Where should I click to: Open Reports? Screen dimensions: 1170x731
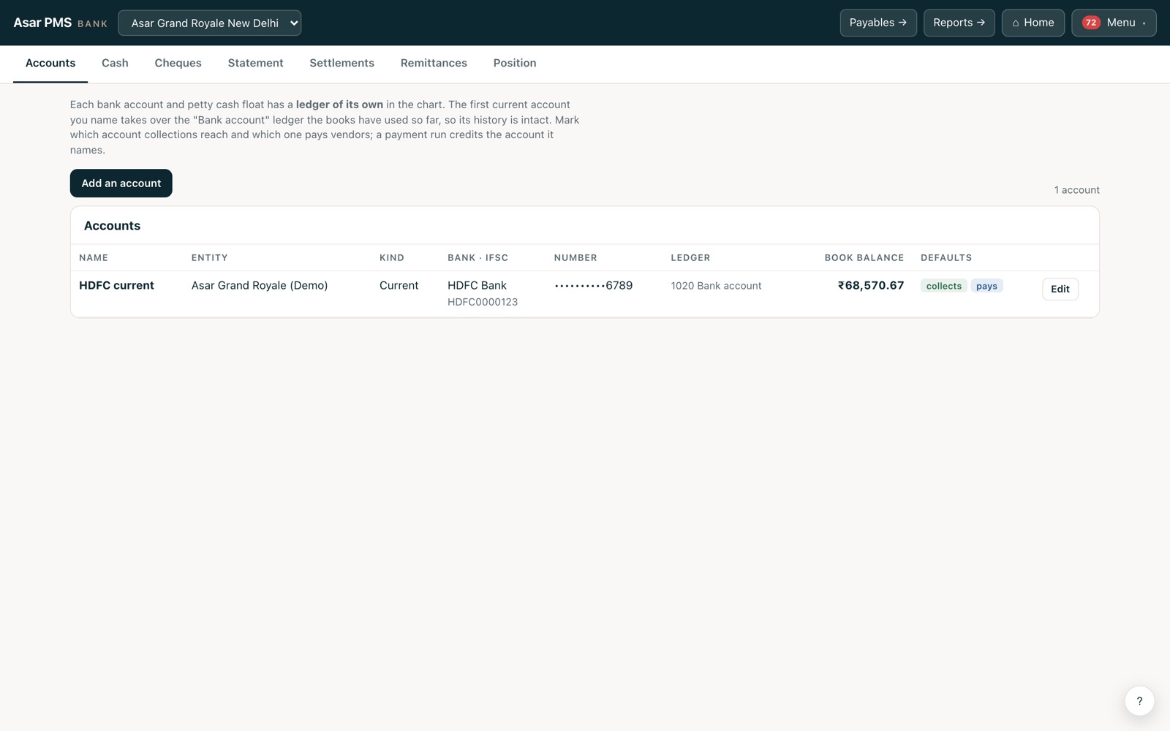click(x=959, y=23)
